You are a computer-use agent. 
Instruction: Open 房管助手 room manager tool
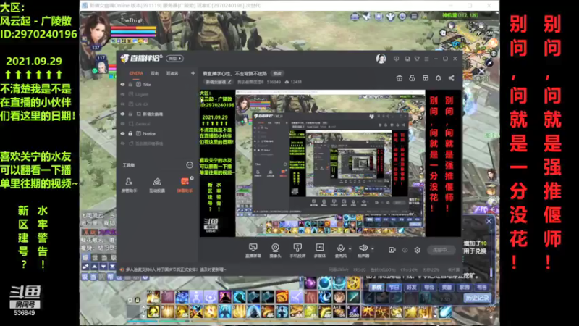point(129,185)
